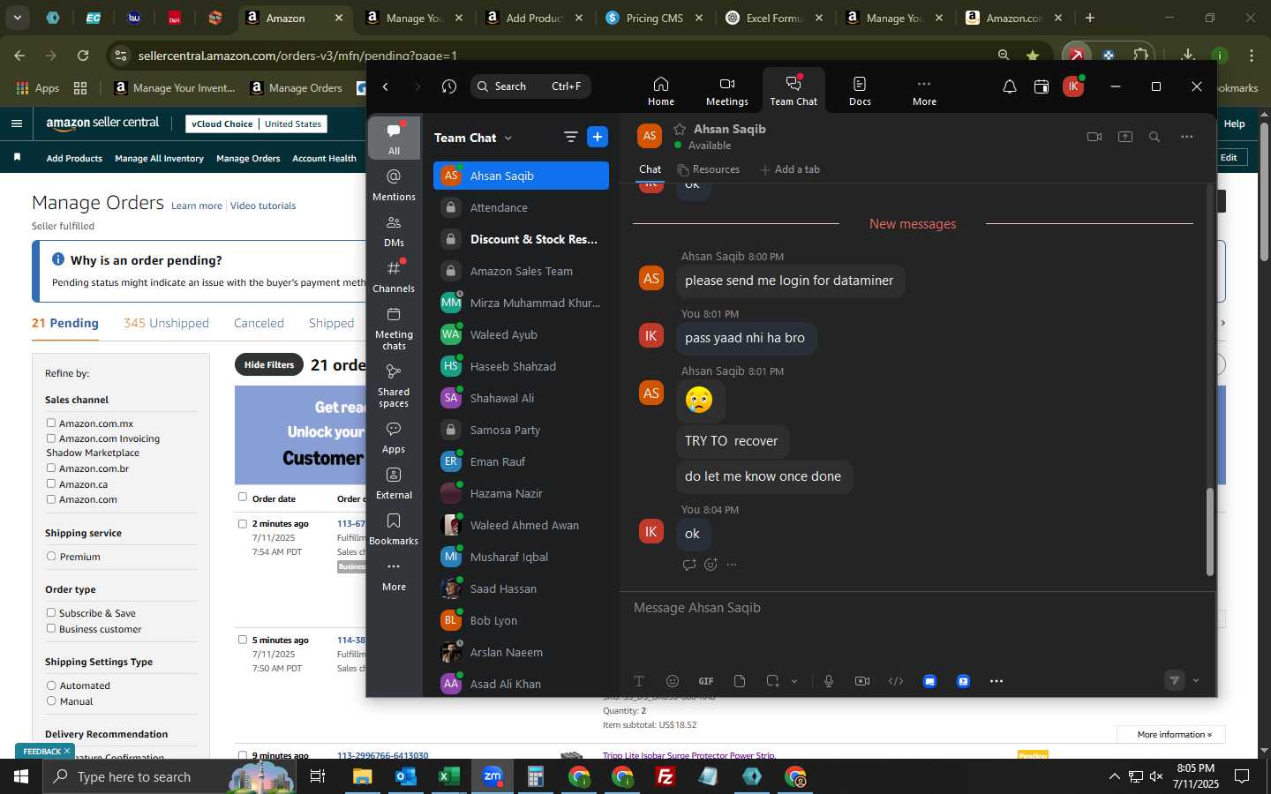Open Zoom history clock icon

pos(449,86)
